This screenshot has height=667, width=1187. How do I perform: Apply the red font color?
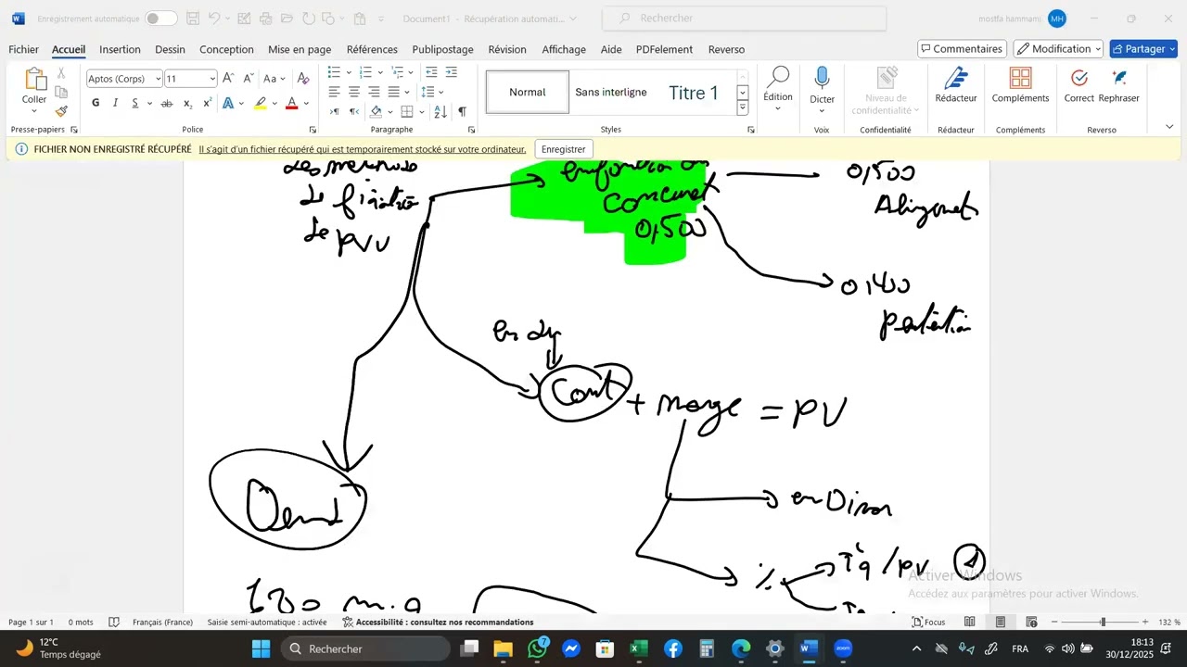click(291, 104)
